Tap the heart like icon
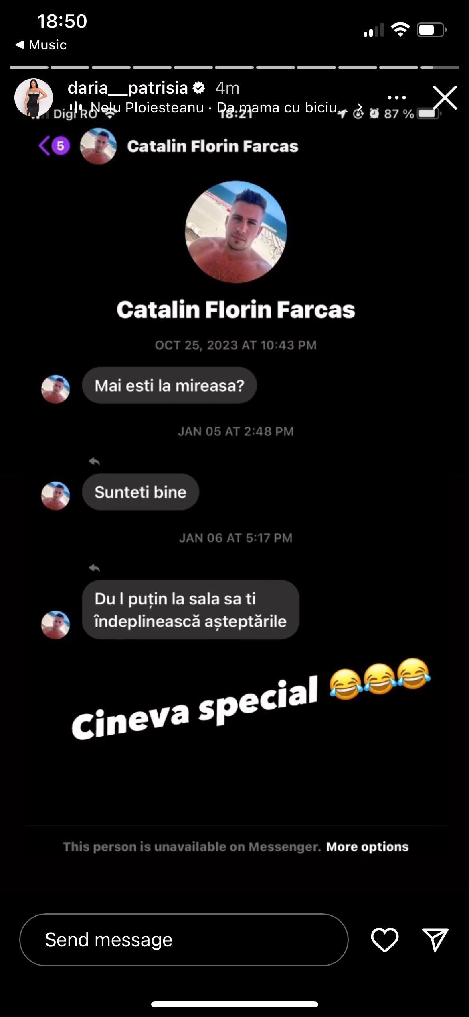Image resolution: width=469 pixels, height=1017 pixels. pos(384,940)
